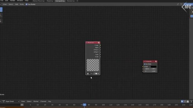Click Composite node Z input socket

(143, 71)
